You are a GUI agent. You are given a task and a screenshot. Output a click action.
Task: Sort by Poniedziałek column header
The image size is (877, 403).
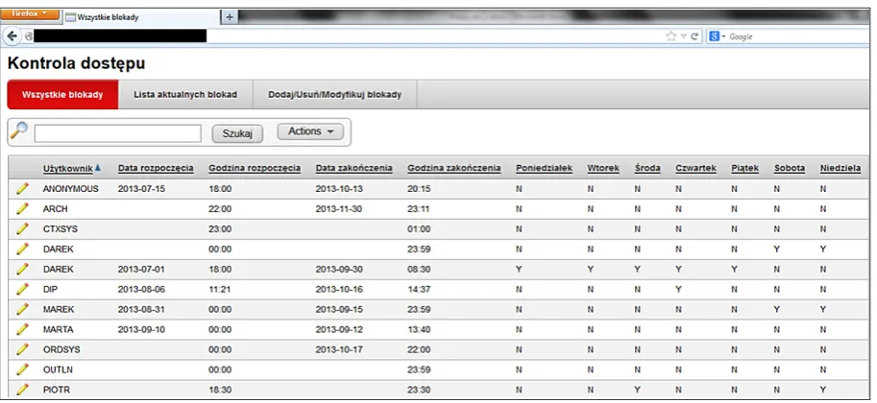click(x=545, y=168)
